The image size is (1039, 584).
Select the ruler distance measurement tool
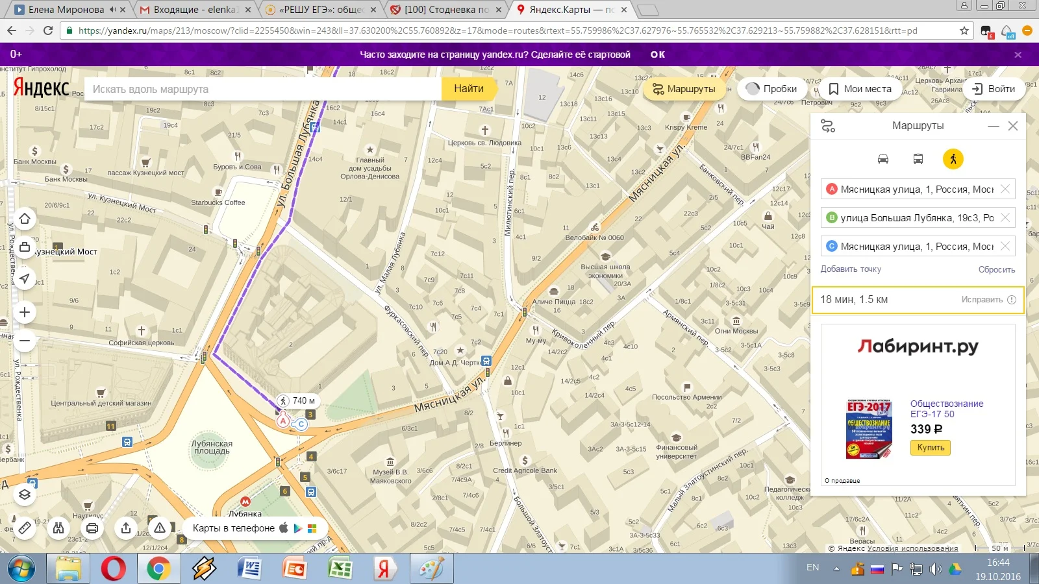25,528
